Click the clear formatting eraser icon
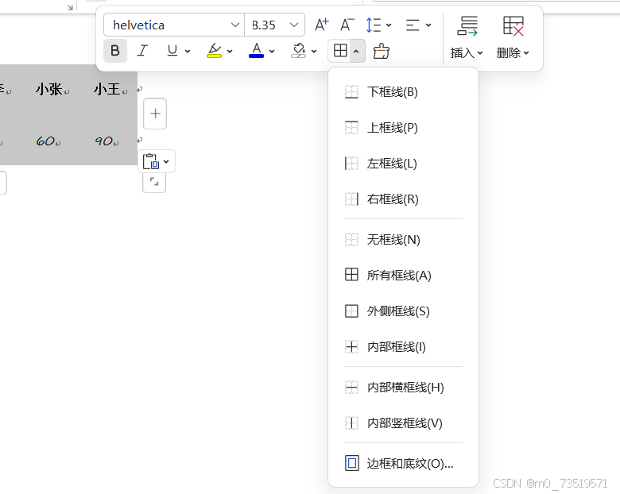This screenshot has width=620, height=494. click(382, 51)
